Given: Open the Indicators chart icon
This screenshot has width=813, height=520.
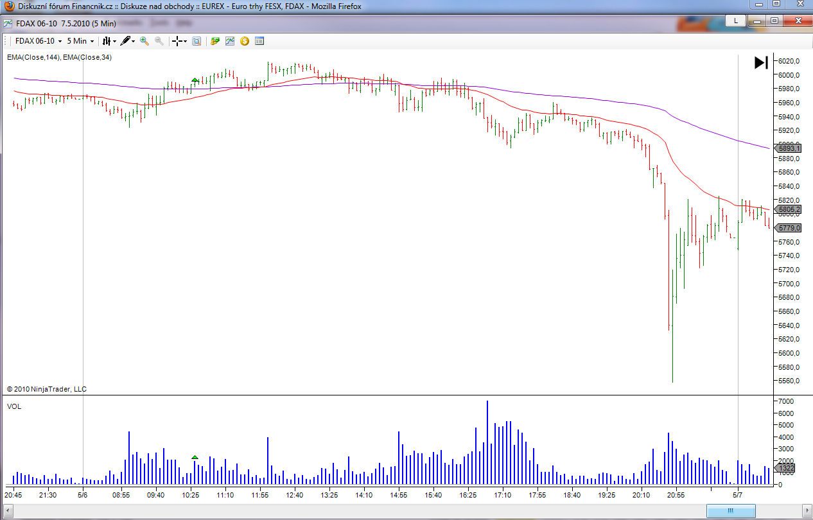Looking at the screenshot, I should [230, 41].
